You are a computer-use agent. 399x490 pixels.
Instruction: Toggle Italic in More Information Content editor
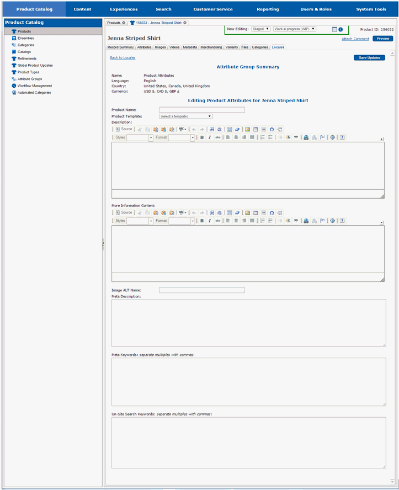210,221
